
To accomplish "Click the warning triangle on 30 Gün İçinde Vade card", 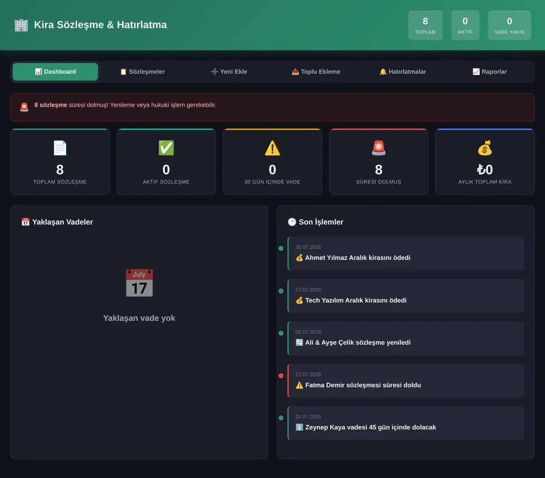I will point(272,148).
